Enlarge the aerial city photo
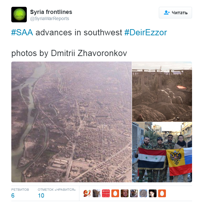 (72, 122)
